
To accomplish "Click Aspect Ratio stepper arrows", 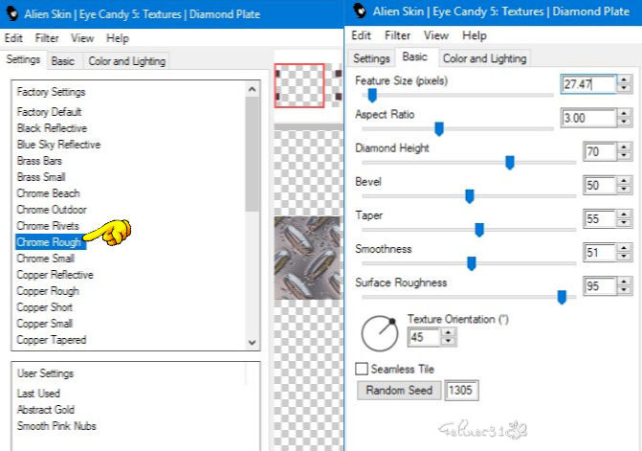I will tap(624, 118).
